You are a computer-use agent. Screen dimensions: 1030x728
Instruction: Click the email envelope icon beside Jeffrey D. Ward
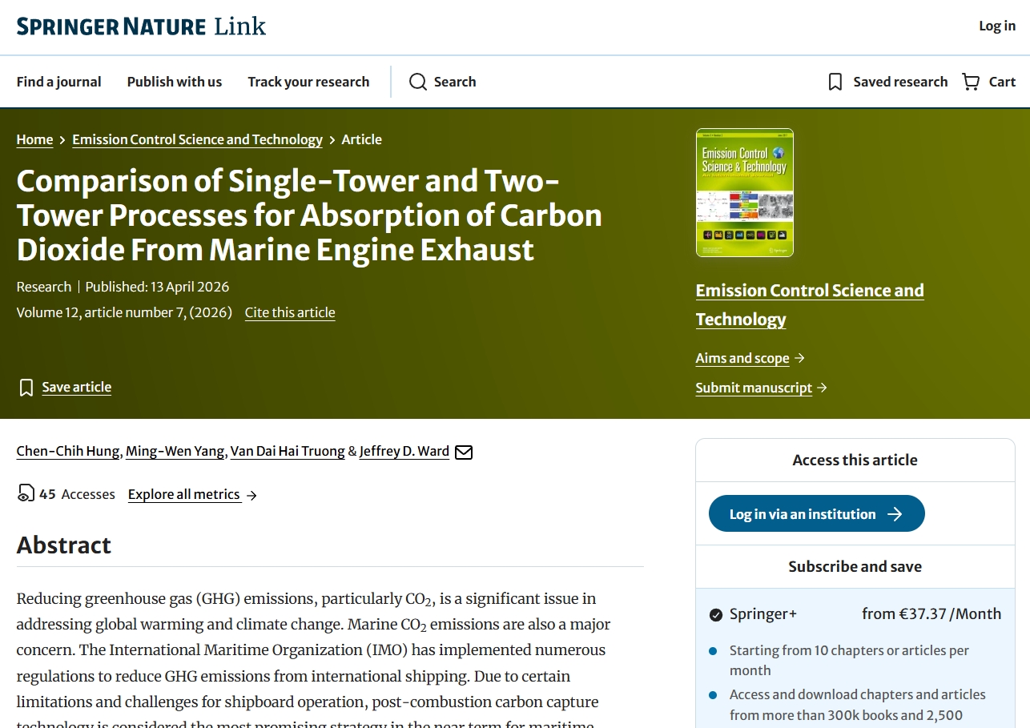[464, 452]
